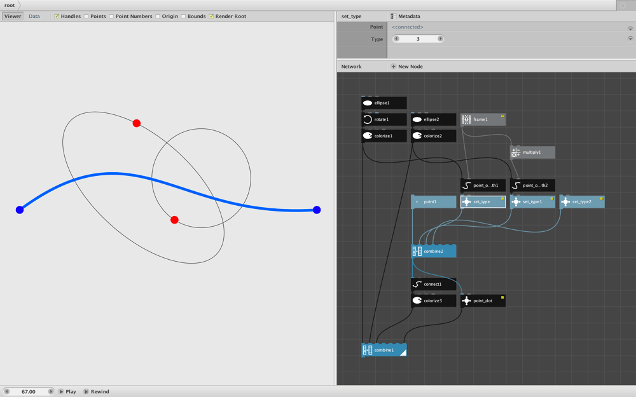Step the frame number backward
This screenshot has height=397, width=636.
6,391
